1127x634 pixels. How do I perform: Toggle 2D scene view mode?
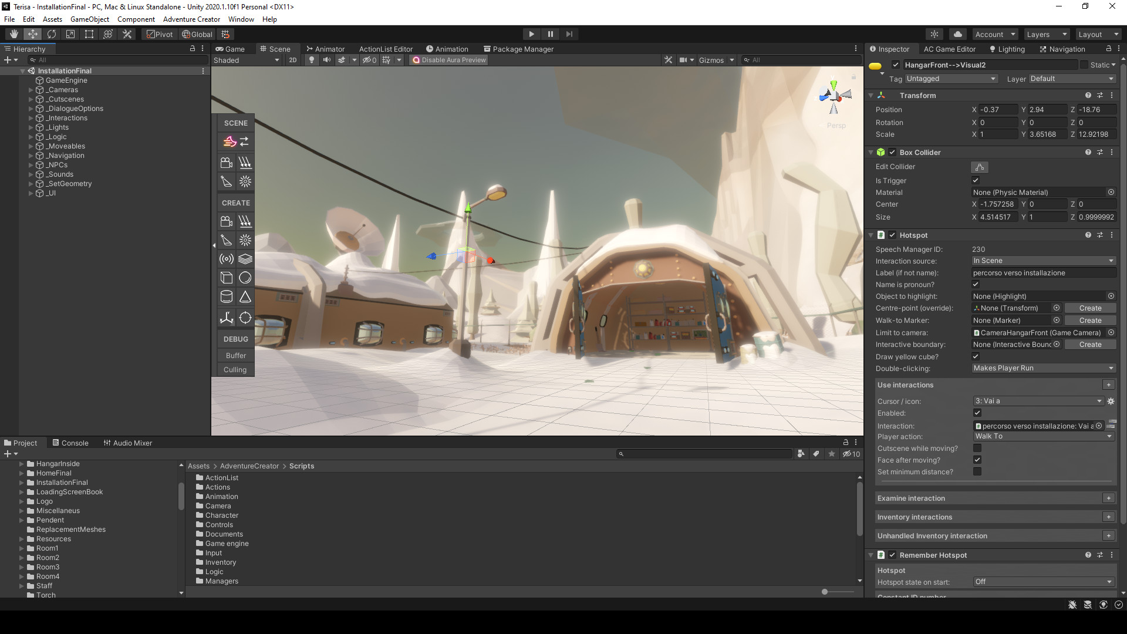(x=293, y=60)
